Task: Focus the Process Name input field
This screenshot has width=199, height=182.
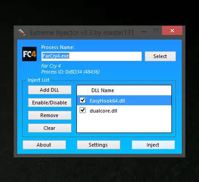Action: point(91,56)
